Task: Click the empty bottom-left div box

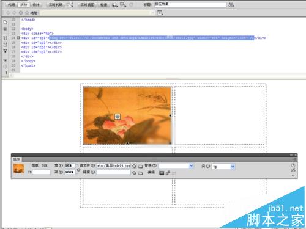Action: (x=127, y=191)
